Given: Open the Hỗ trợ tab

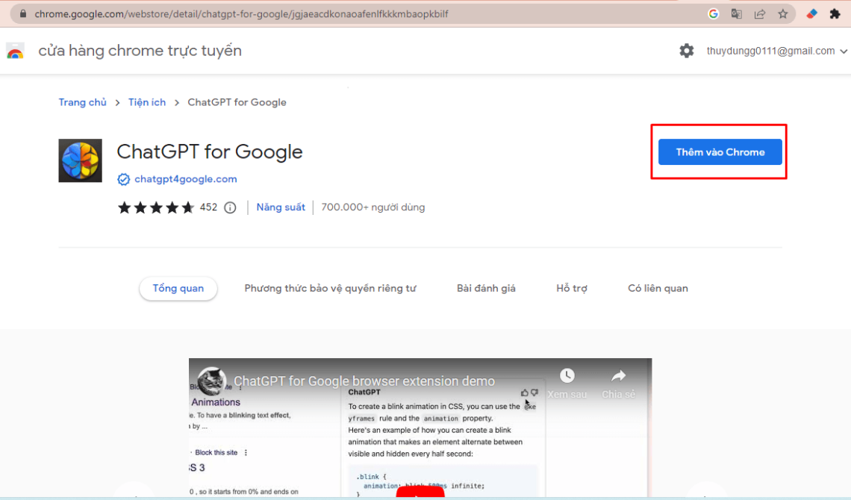Looking at the screenshot, I should pos(572,288).
